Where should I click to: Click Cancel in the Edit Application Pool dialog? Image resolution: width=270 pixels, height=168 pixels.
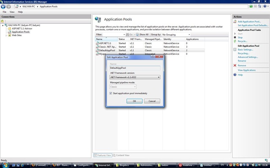coord(152,101)
